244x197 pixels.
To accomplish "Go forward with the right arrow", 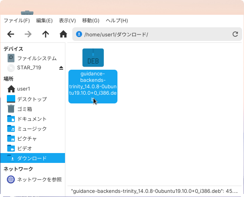I will pos(28,34).
